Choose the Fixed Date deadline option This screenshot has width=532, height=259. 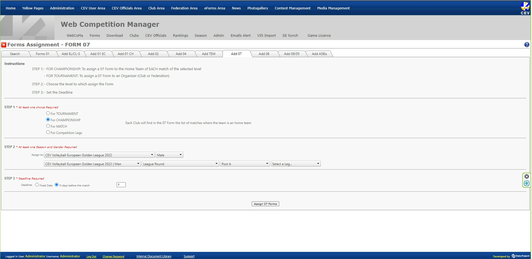[37, 185]
